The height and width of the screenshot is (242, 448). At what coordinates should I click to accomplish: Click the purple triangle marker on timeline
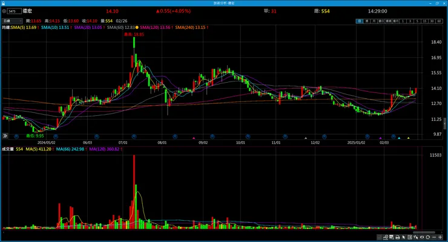pyautogui.click(x=380, y=138)
